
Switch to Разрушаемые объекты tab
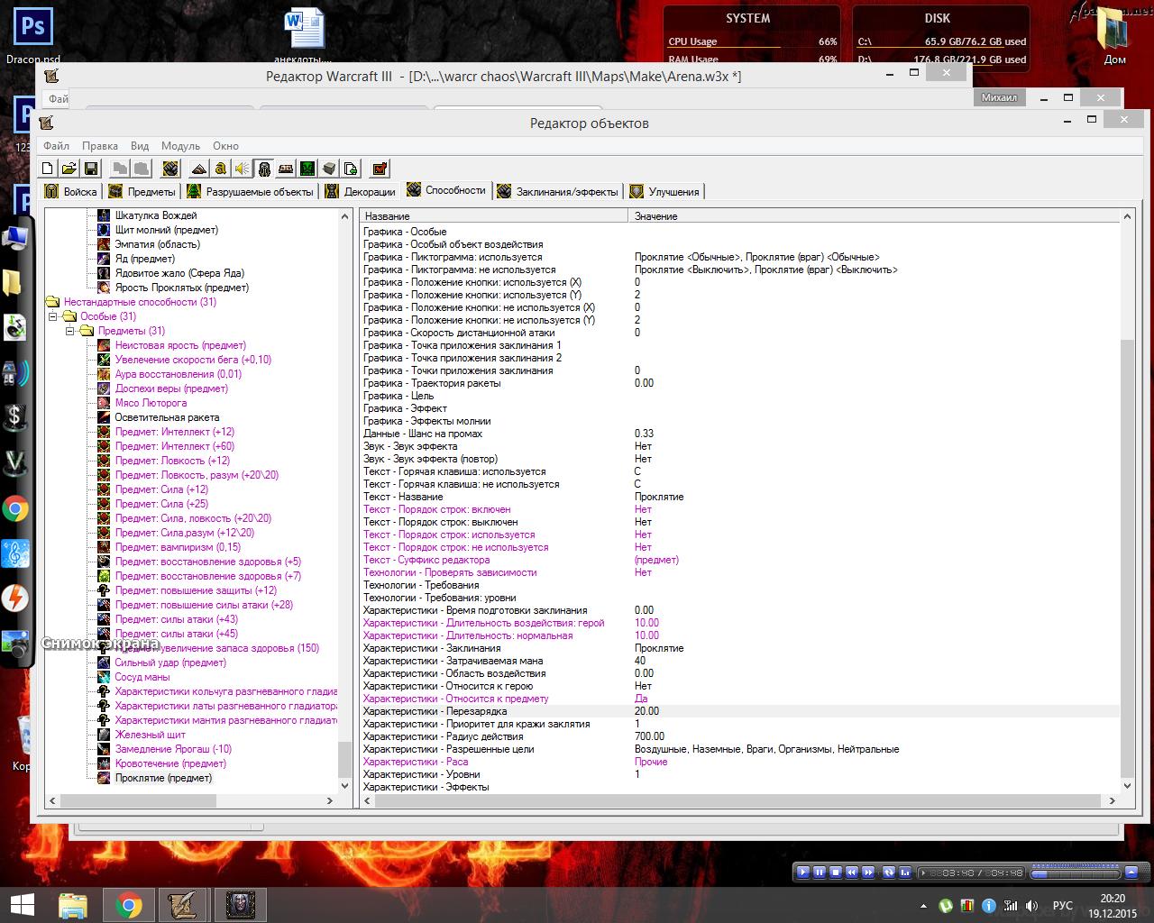(x=250, y=191)
